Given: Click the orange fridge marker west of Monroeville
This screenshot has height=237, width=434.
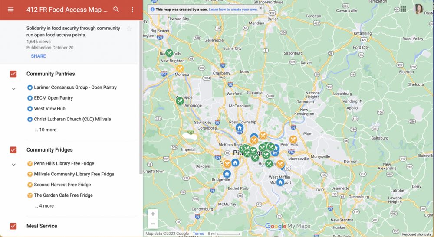Looking at the screenshot, I should click(280, 164).
